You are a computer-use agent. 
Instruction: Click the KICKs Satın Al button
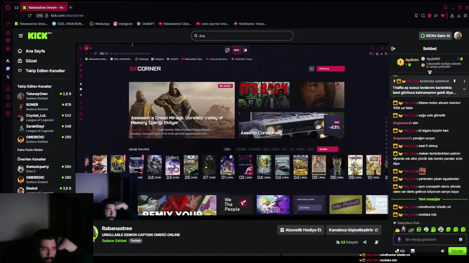pyautogui.click(x=435, y=36)
